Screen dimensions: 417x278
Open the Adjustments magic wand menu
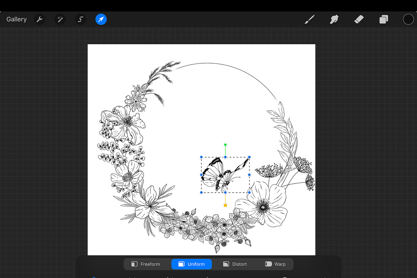click(60, 19)
